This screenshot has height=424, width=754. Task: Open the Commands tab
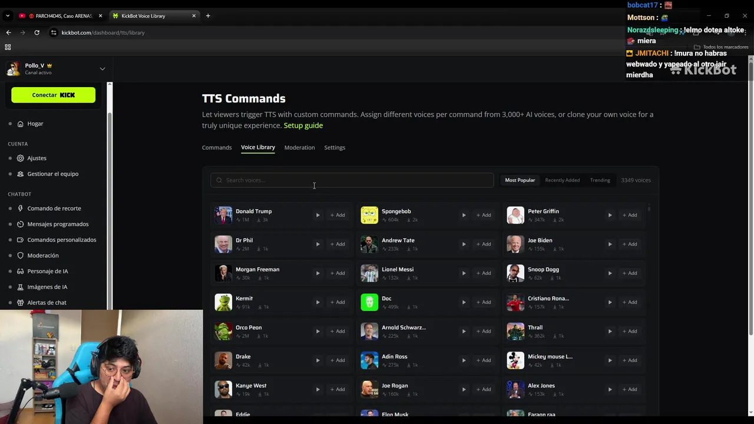(217, 147)
